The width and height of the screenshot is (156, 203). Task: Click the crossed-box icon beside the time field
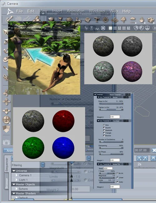[154, 150]
